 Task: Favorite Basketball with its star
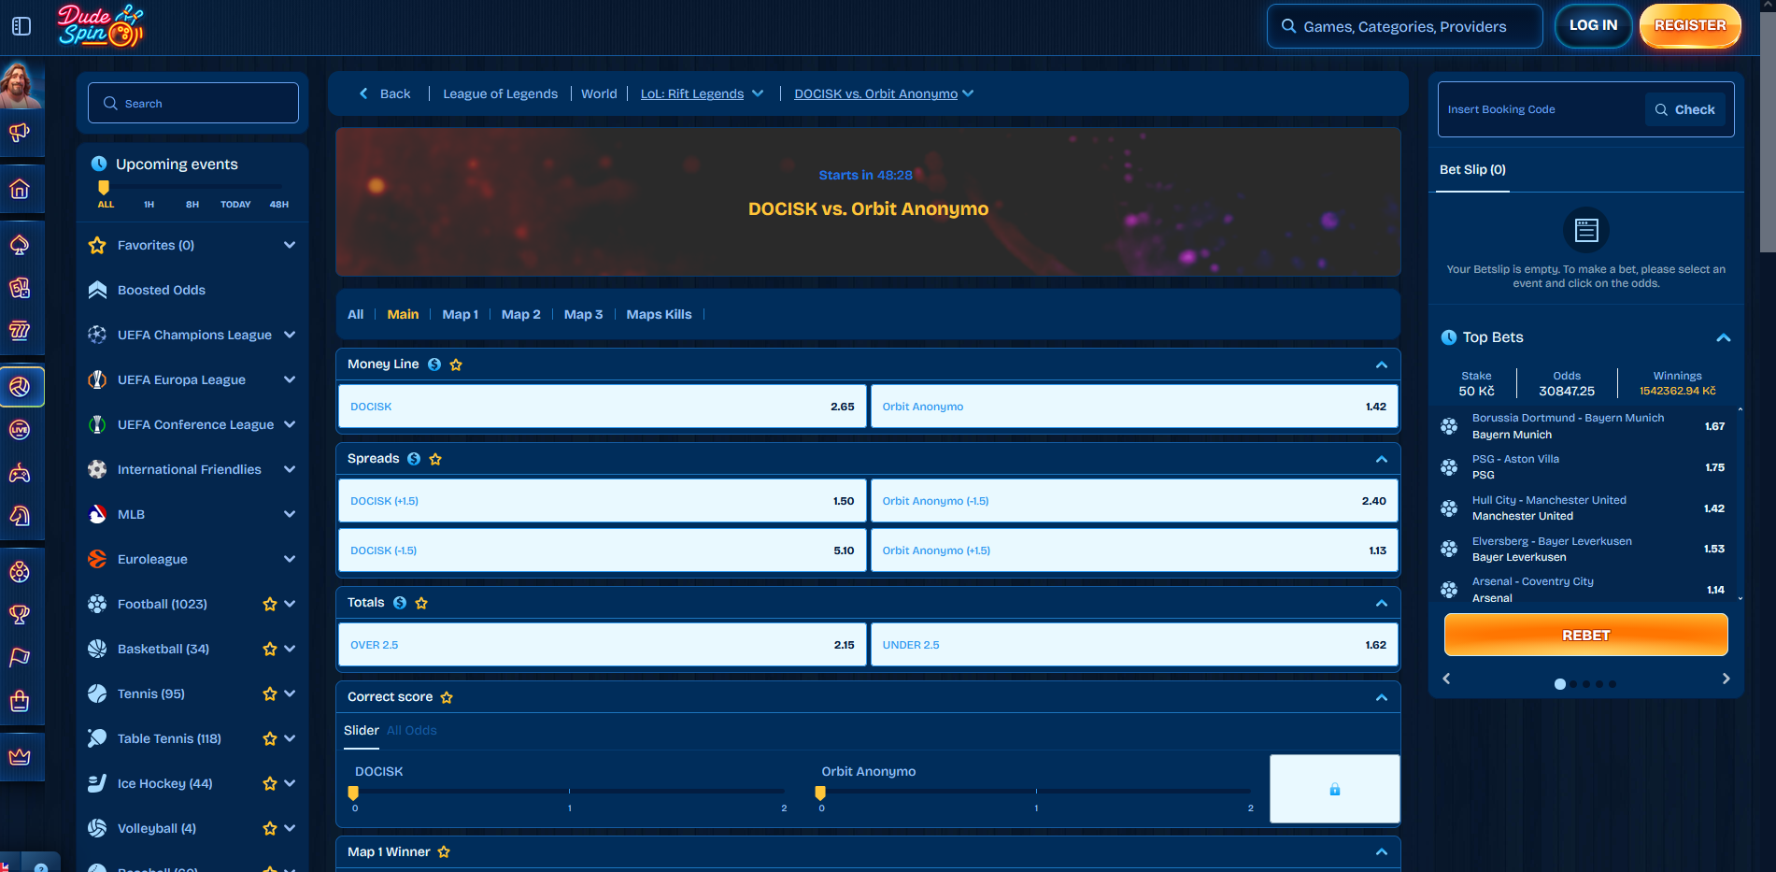(270, 649)
